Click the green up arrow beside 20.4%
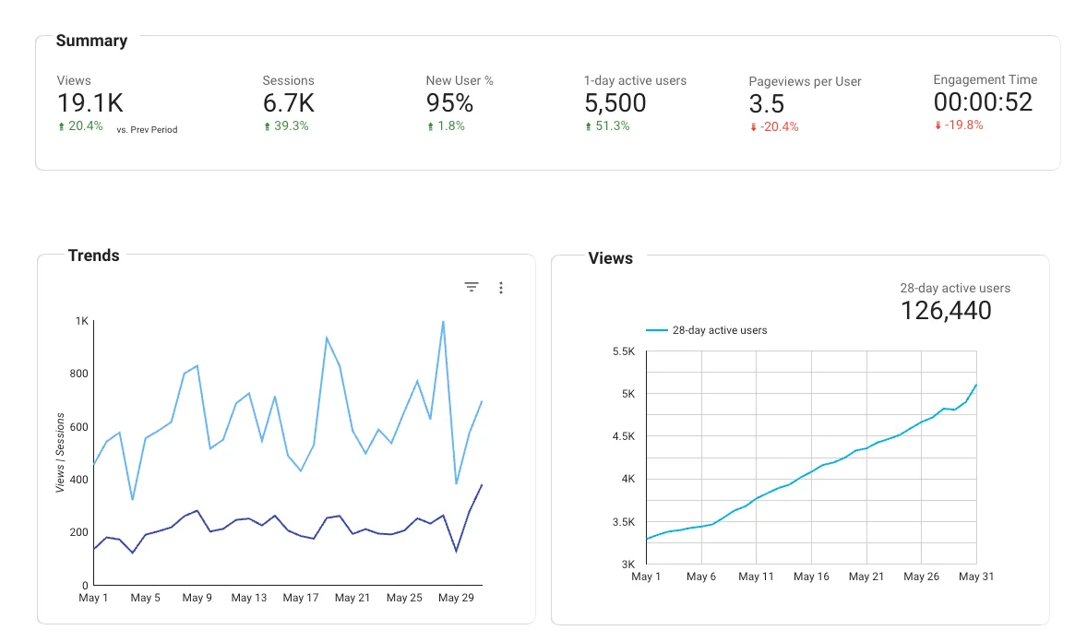The height and width of the screenshot is (642, 1075). click(61, 126)
